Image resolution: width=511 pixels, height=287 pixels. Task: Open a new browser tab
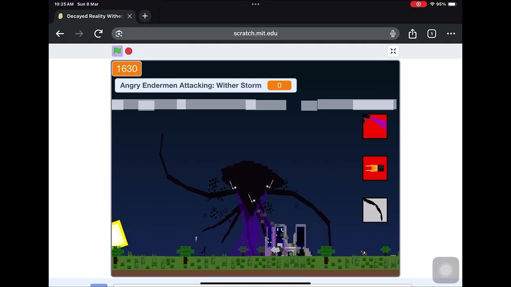pos(145,16)
